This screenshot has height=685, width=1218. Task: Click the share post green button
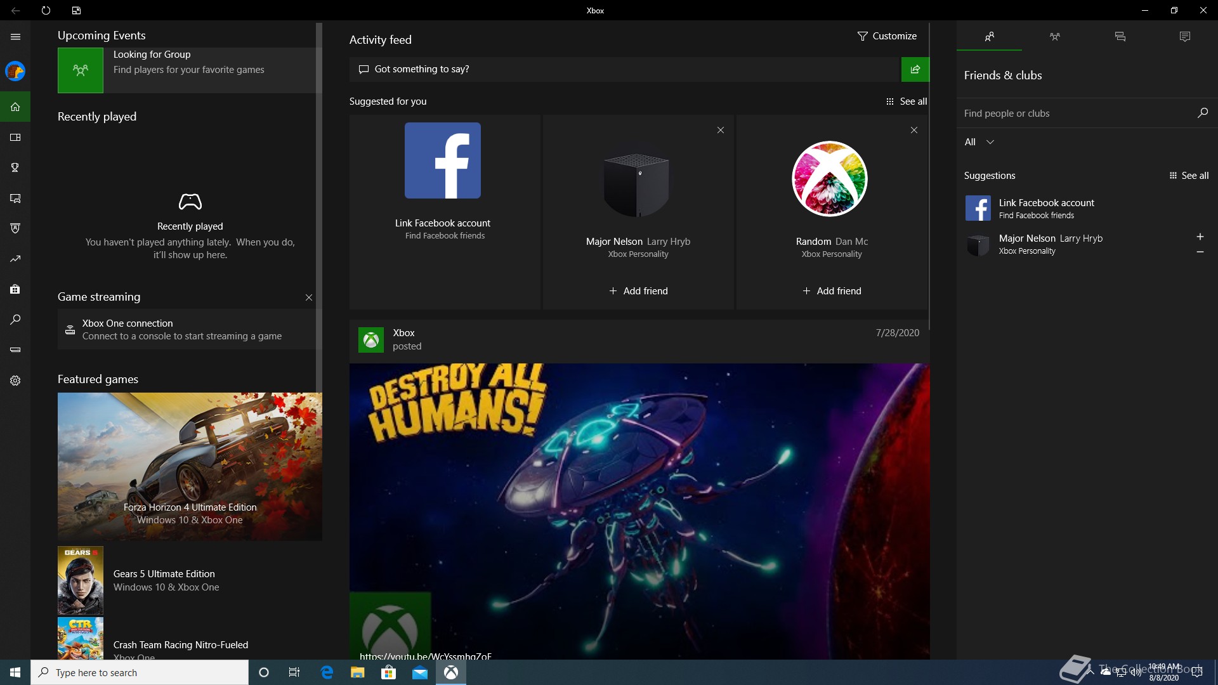coord(915,69)
